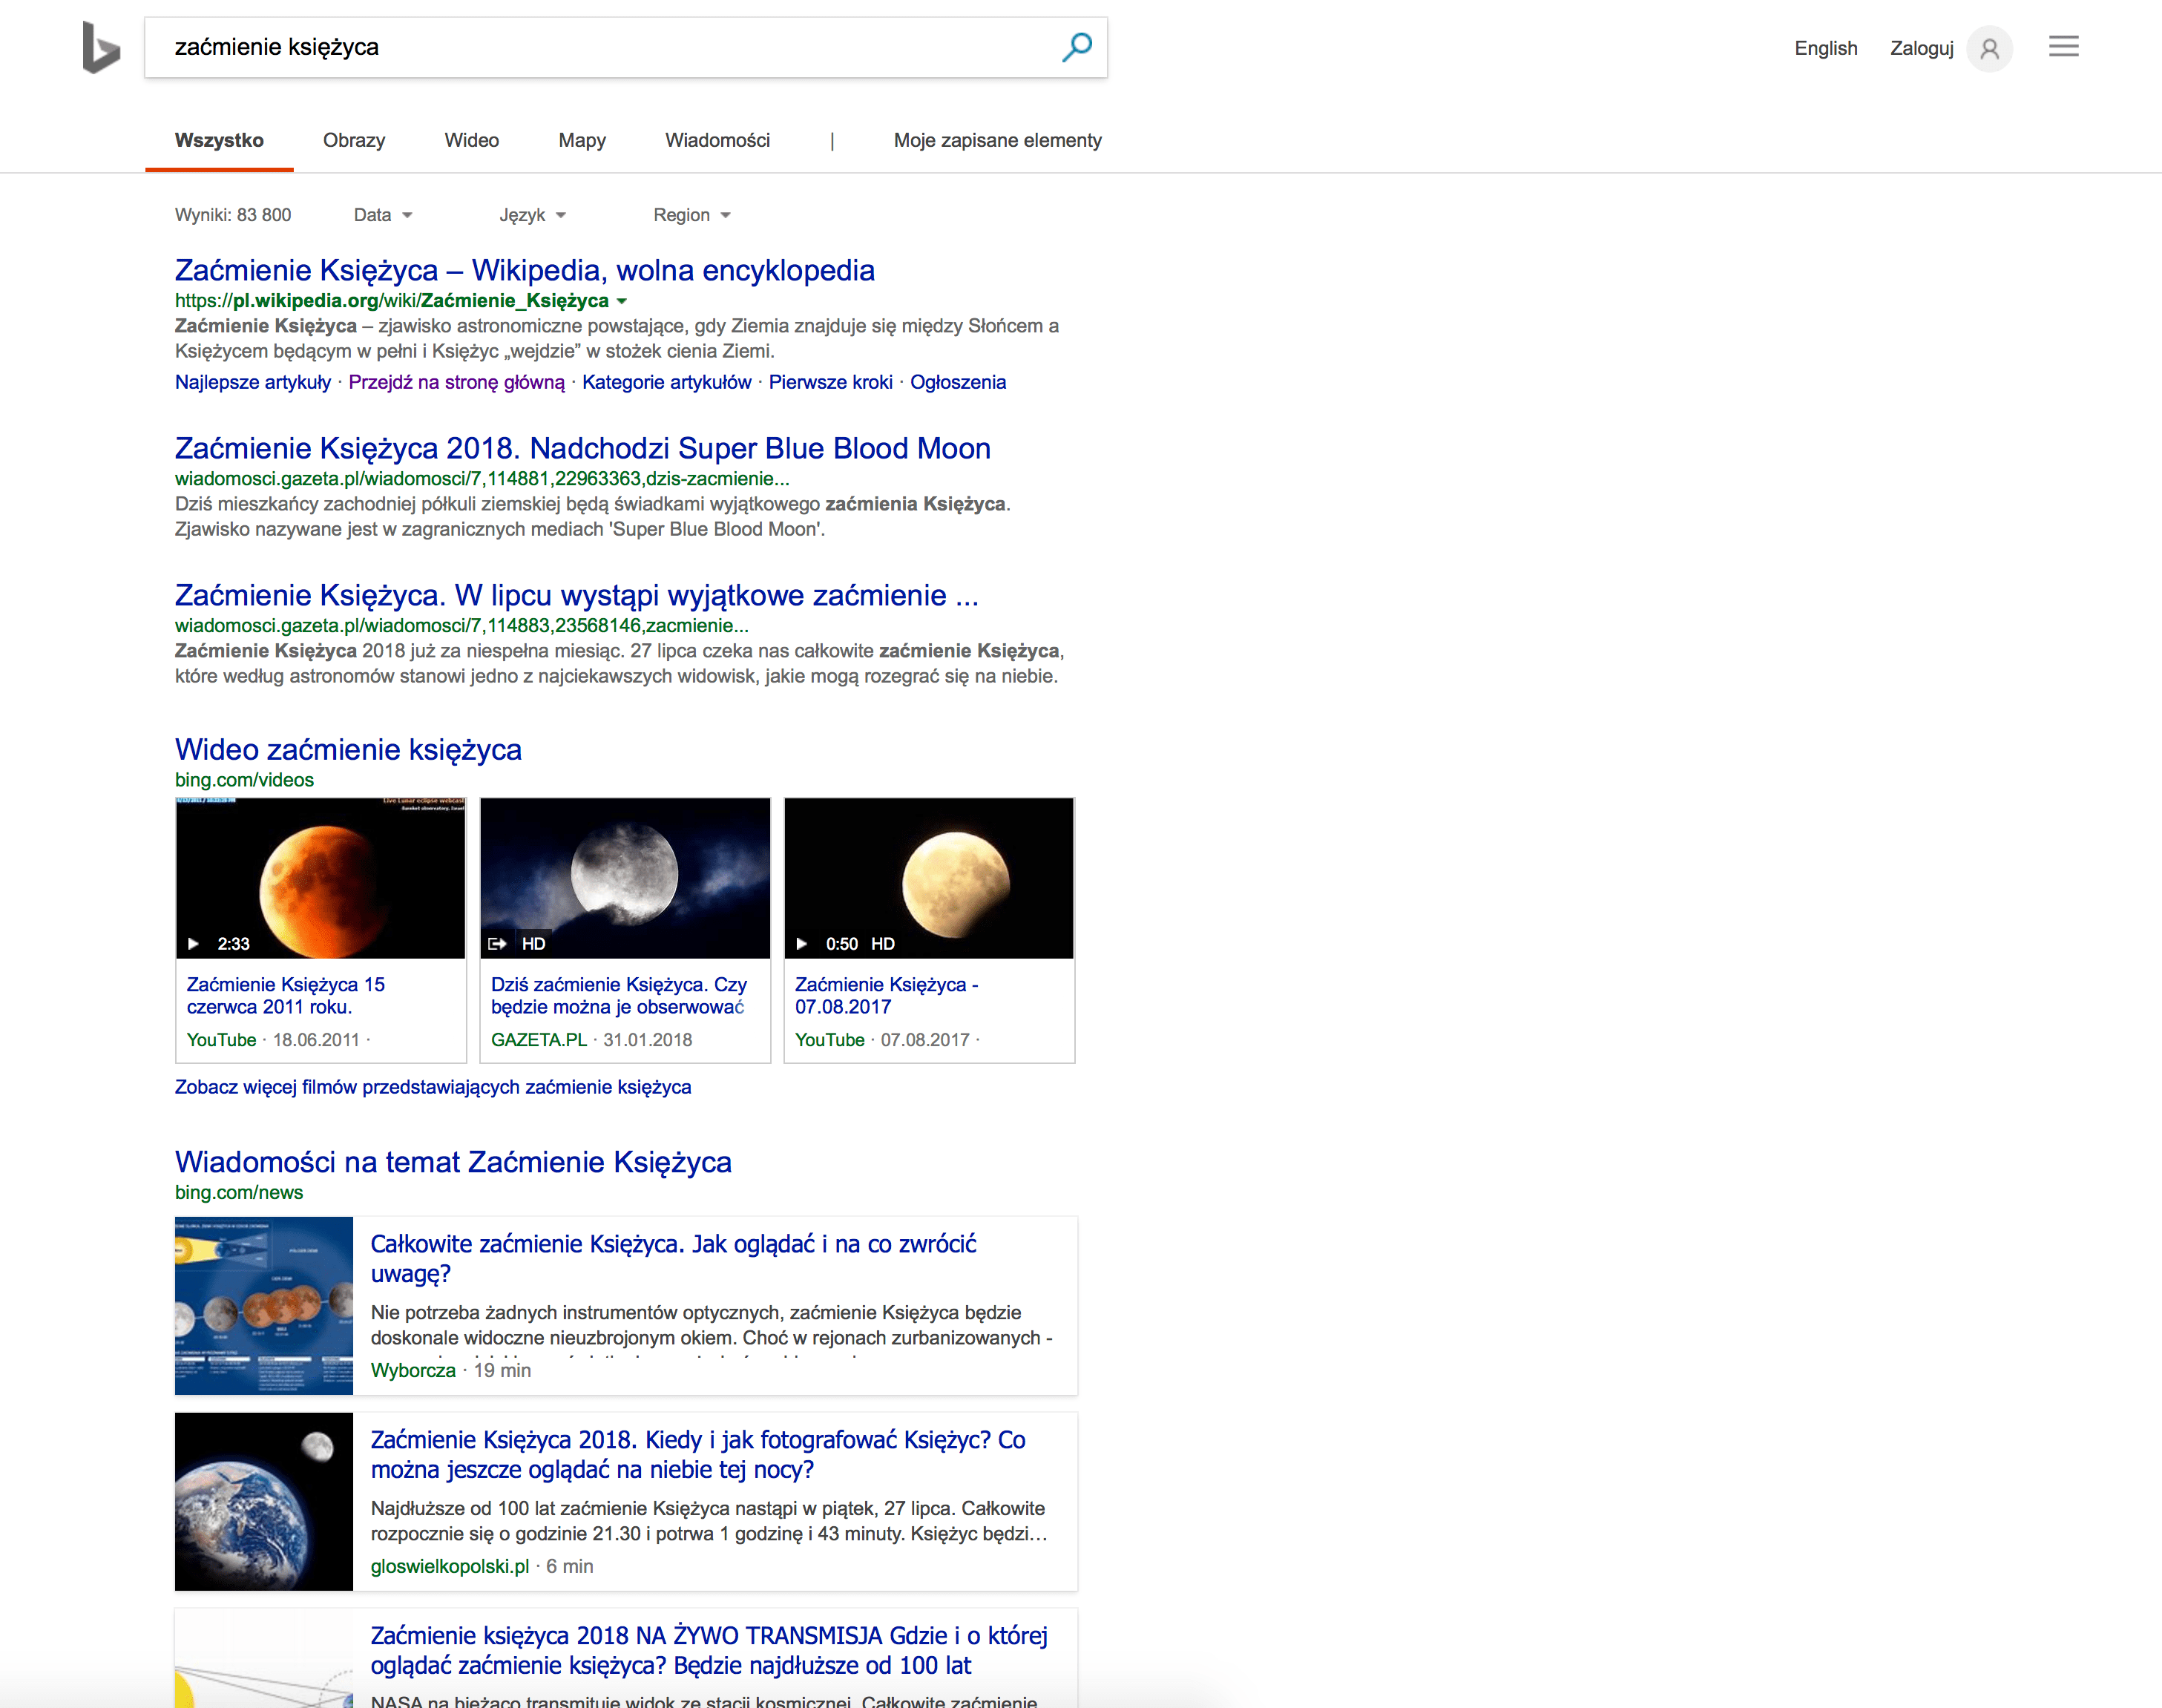Image resolution: width=2162 pixels, height=1708 pixels.
Task: Click the pl.wikipedia.org green URL
Action: 392,301
